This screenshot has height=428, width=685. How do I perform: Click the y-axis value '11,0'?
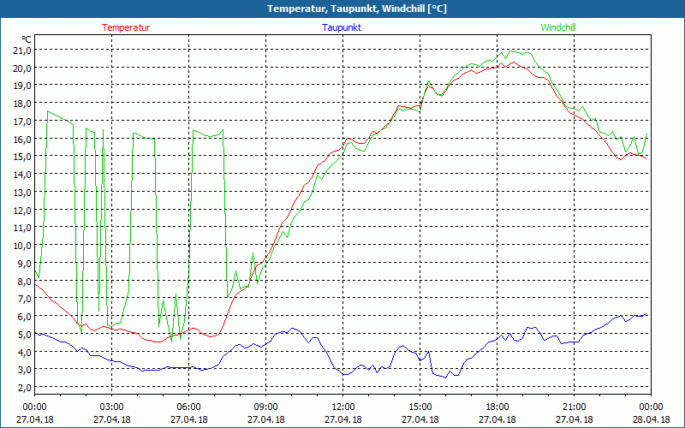pos(23,228)
